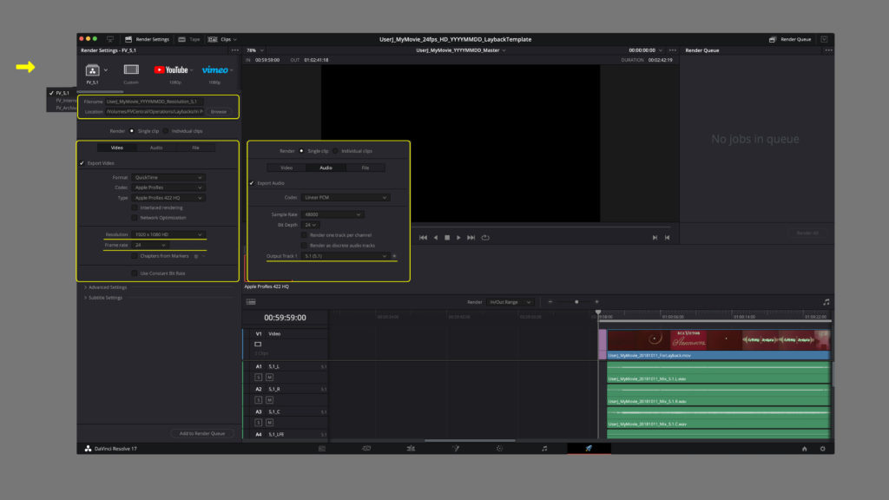Image resolution: width=889 pixels, height=500 pixels.
Task: Enable Chapters from Markers
Action: pyautogui.click(x=135, y=256)
